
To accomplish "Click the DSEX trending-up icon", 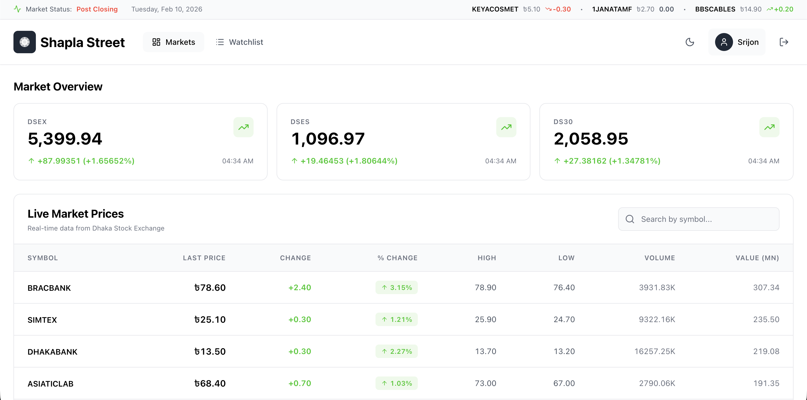I will 243,127.
